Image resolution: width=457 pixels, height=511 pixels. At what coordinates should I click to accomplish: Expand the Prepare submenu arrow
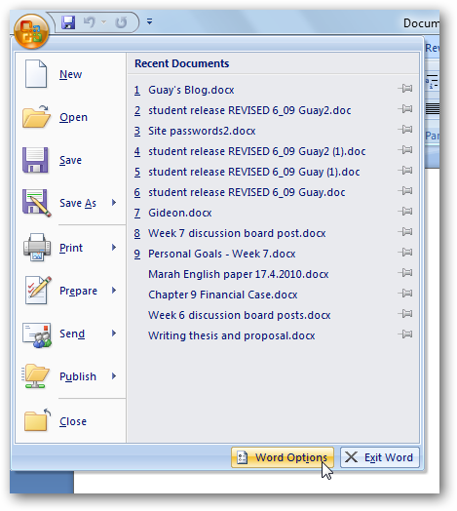(x=114, y=290)
